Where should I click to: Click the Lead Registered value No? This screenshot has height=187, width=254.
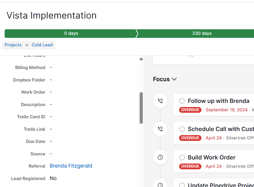[x=53, y=178]
